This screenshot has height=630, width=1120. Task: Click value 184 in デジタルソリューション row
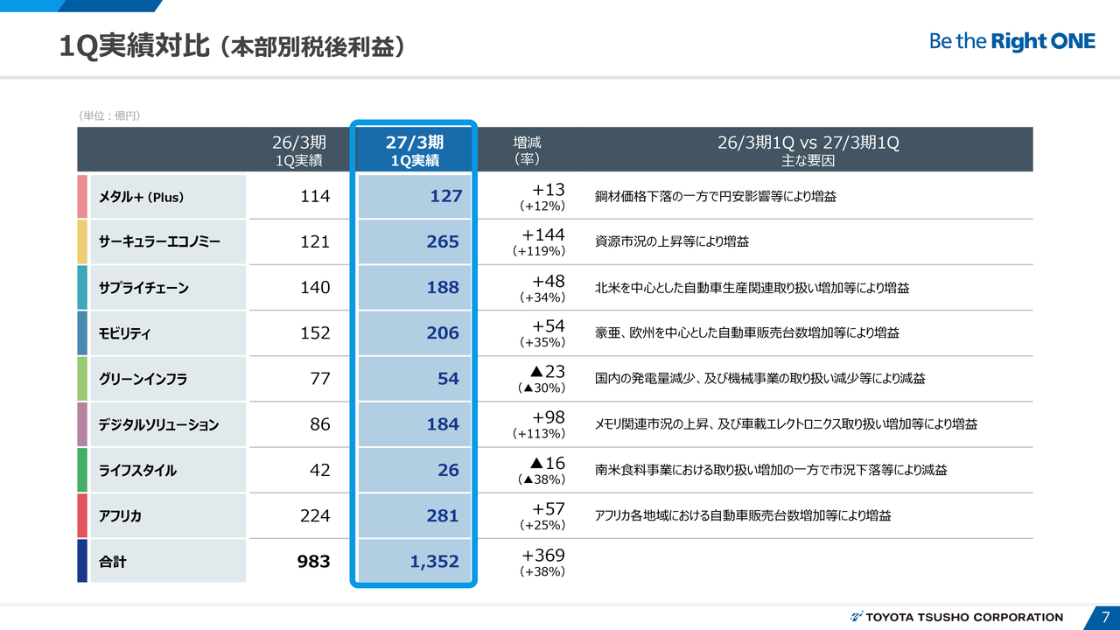443,424
